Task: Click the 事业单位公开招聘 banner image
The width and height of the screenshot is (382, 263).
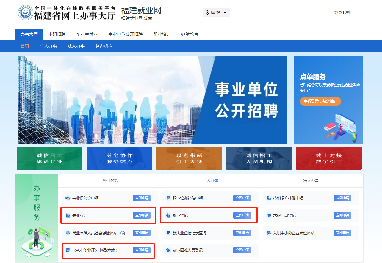Action: (x=153, y=100)
